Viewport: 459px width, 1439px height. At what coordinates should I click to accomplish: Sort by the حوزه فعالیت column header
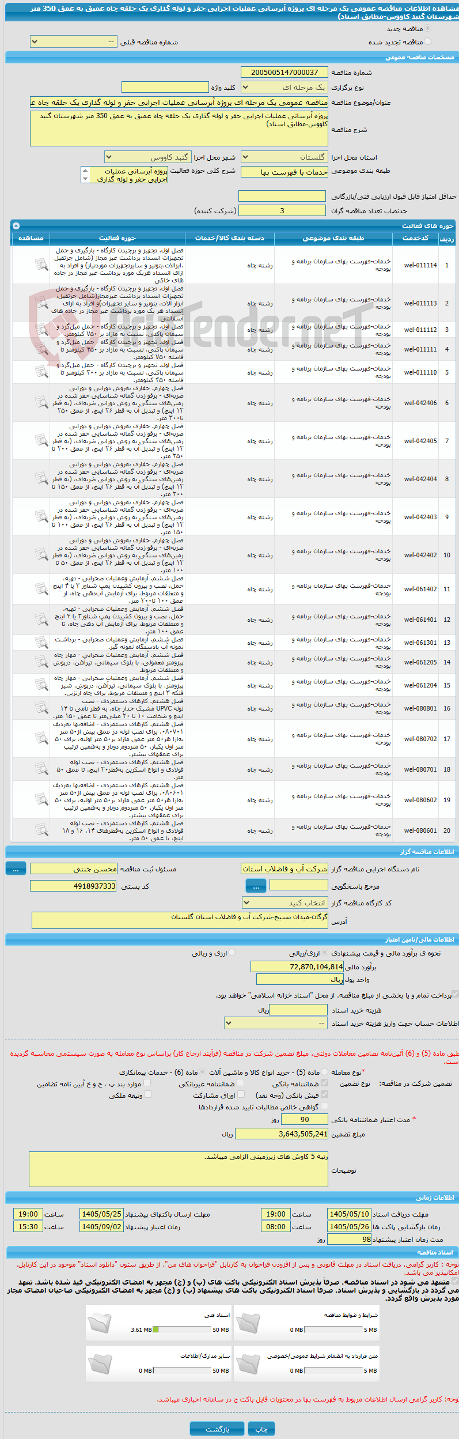(117, 238)
